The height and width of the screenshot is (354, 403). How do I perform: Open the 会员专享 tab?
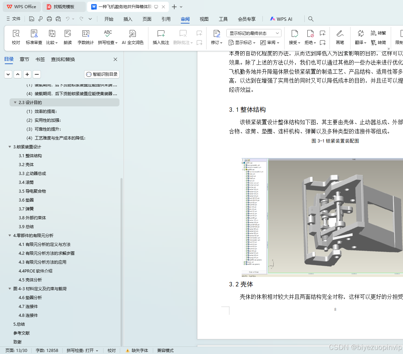click(x=247, y=19)
